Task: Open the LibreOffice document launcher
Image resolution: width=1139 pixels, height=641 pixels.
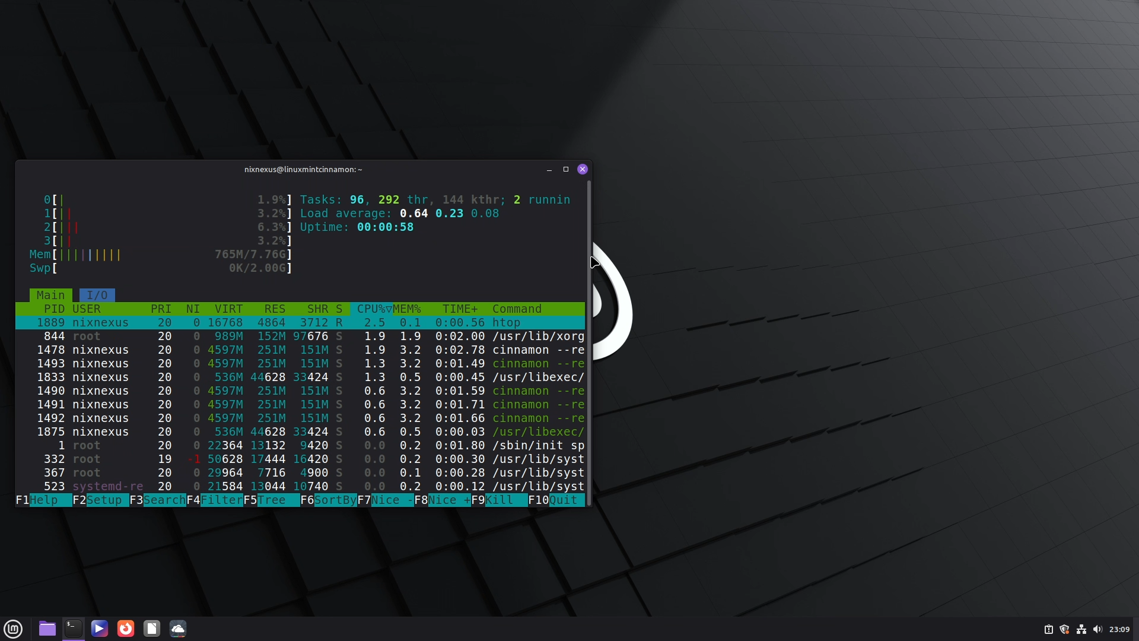Action: click(152, 629)
